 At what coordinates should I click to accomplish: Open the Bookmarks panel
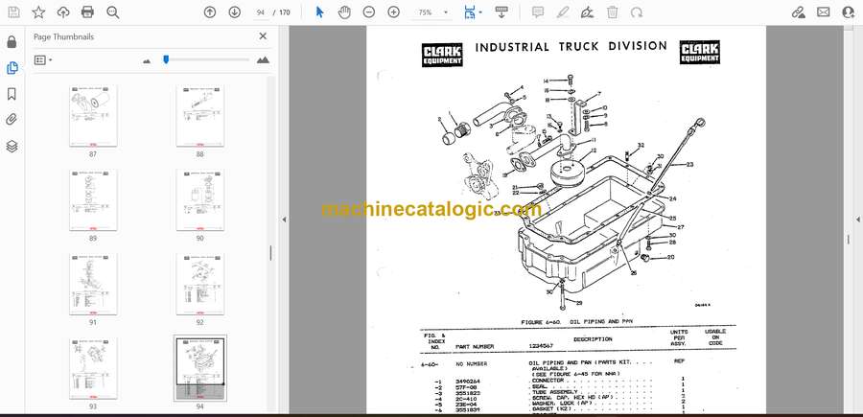click(12, 94)
